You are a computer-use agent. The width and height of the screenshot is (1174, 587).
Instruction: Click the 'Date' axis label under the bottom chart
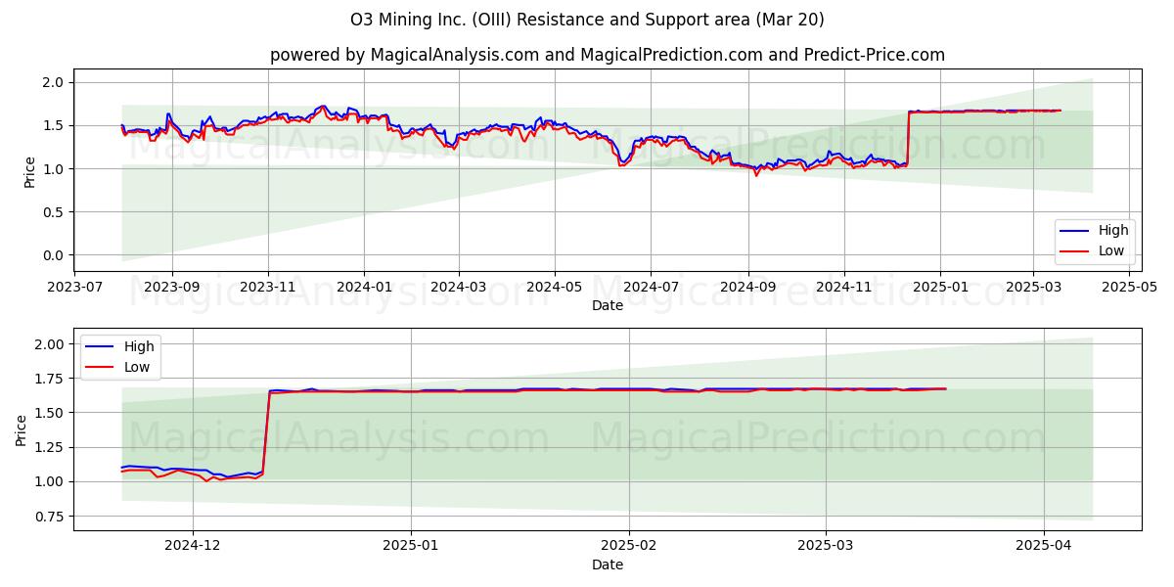607,564
